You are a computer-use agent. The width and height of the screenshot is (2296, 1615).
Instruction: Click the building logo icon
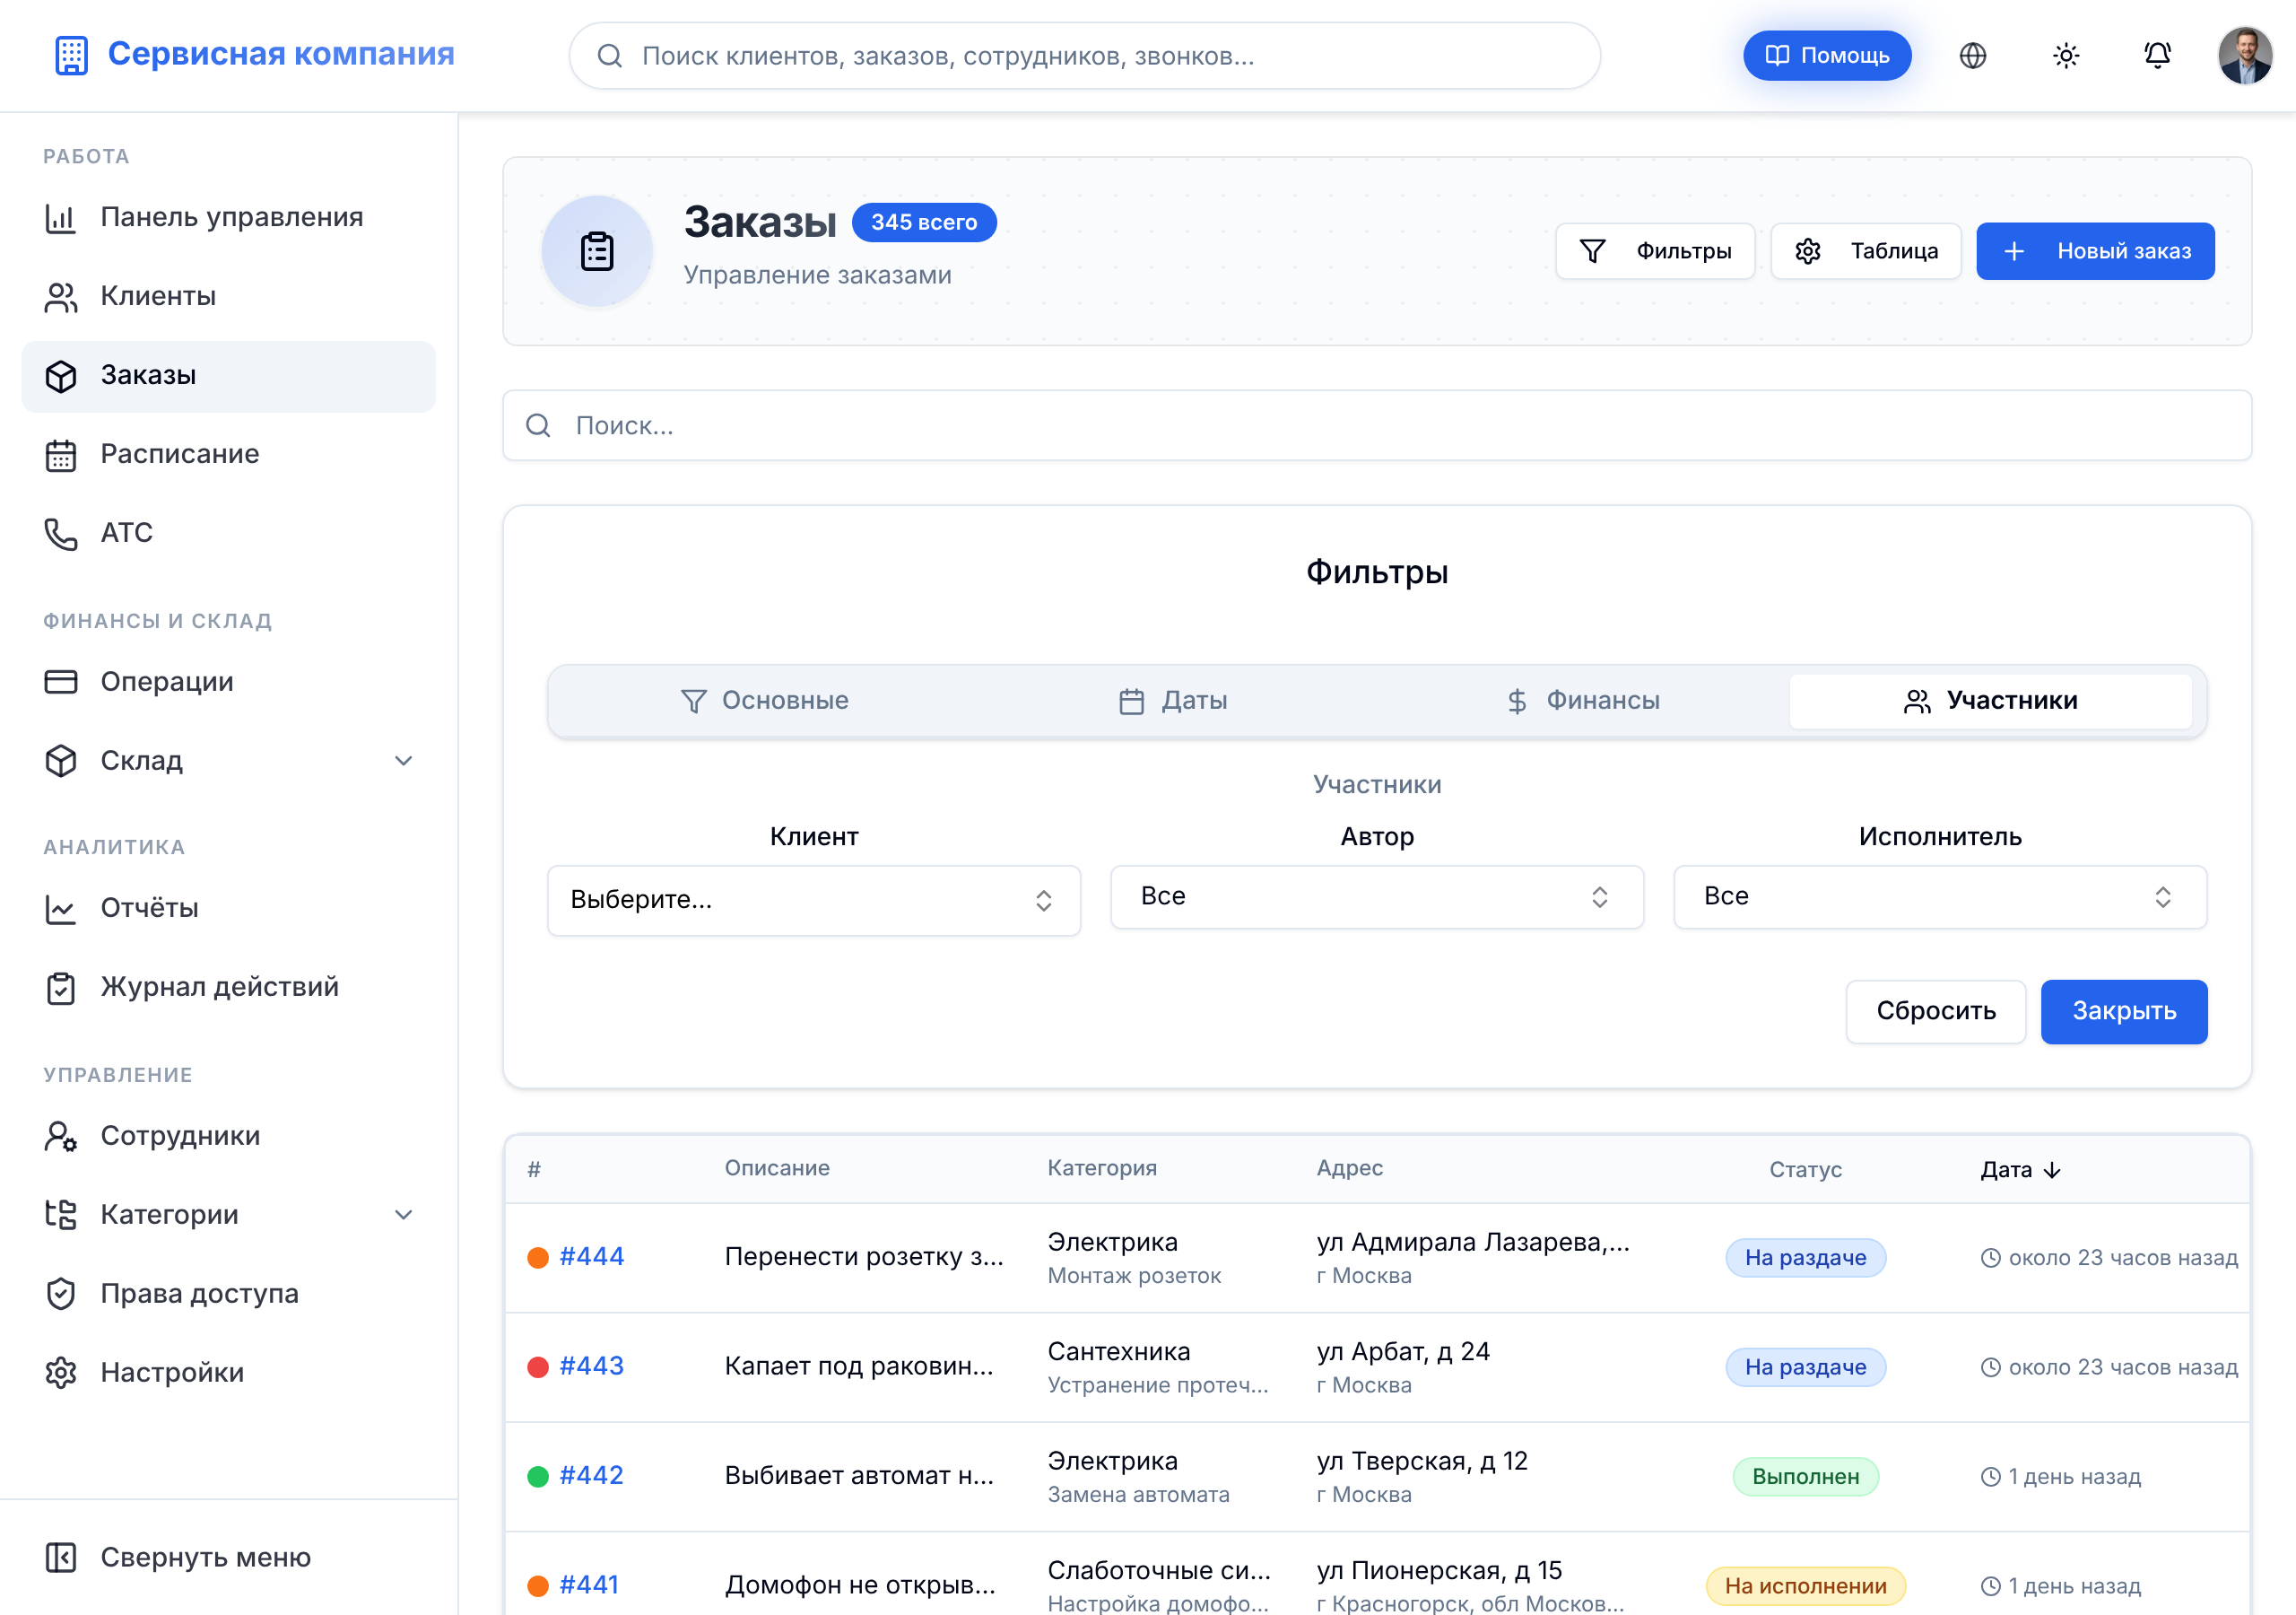tap(71, 55)
